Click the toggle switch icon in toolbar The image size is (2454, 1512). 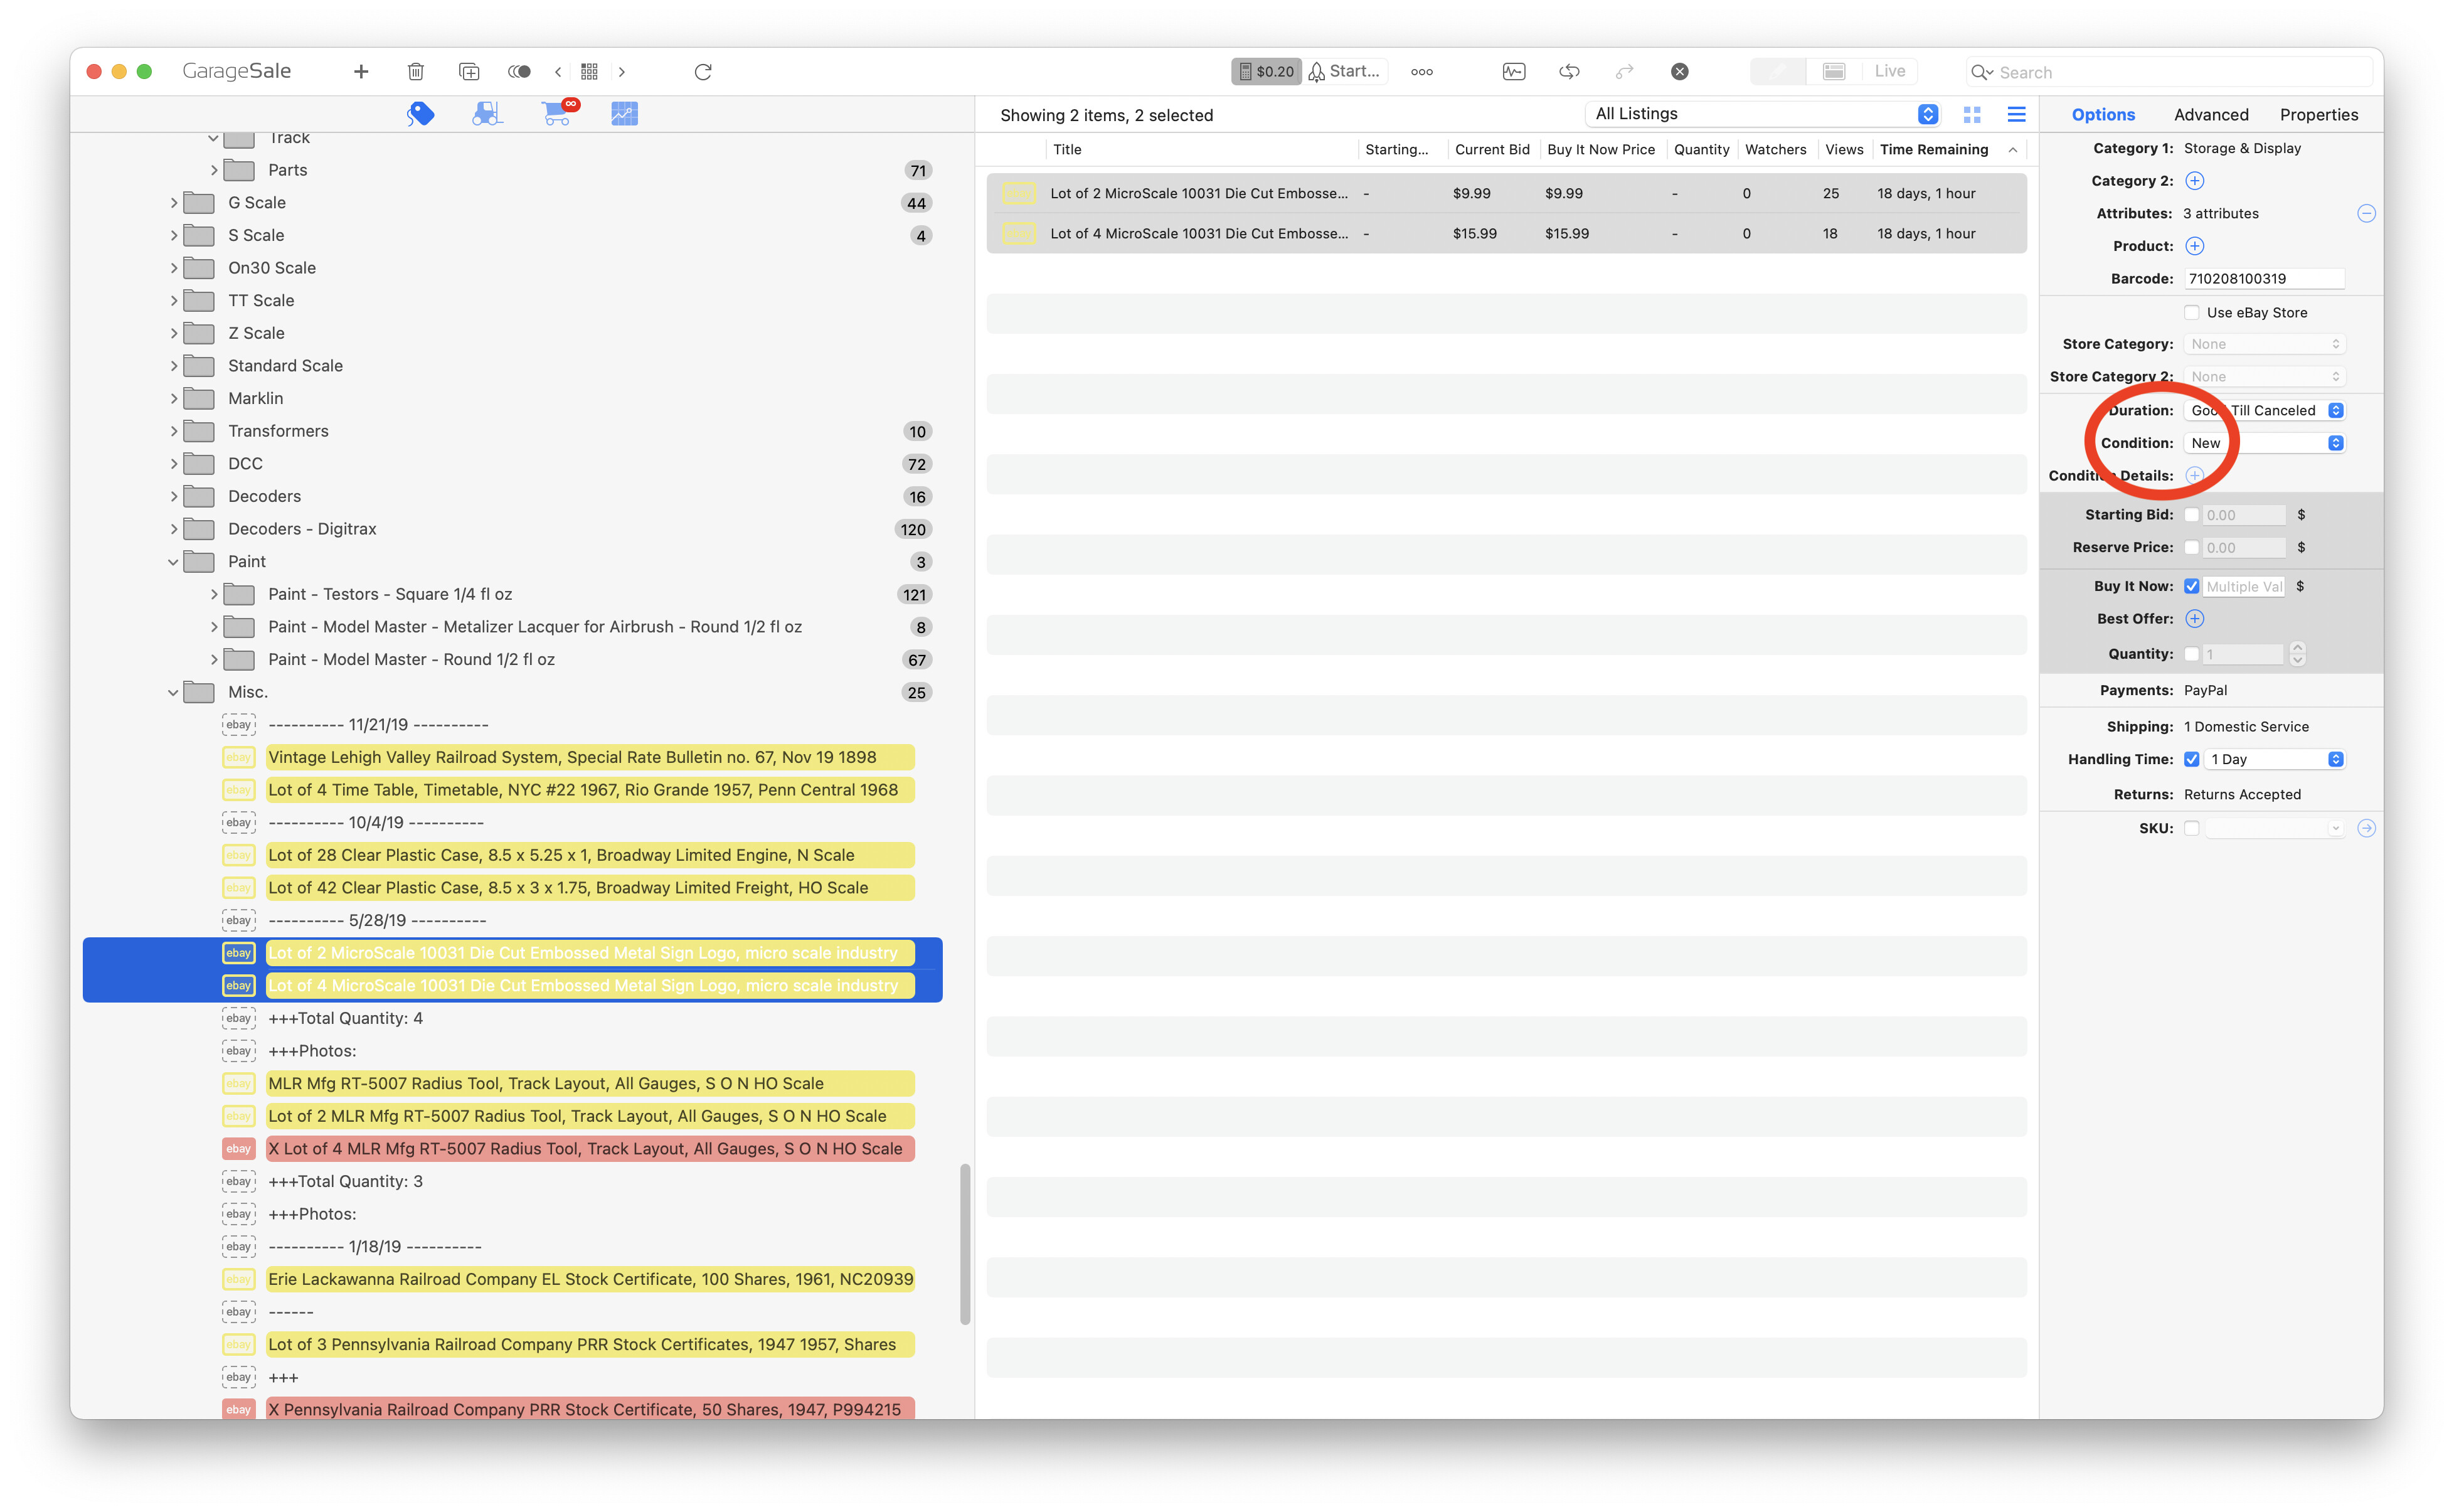click(x=519, y=71)
